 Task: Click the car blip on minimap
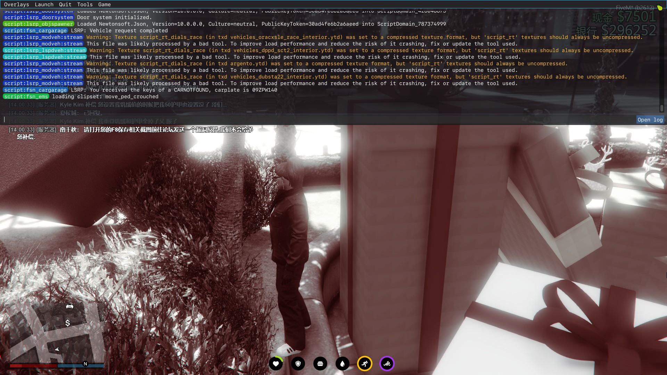[69, 306]
